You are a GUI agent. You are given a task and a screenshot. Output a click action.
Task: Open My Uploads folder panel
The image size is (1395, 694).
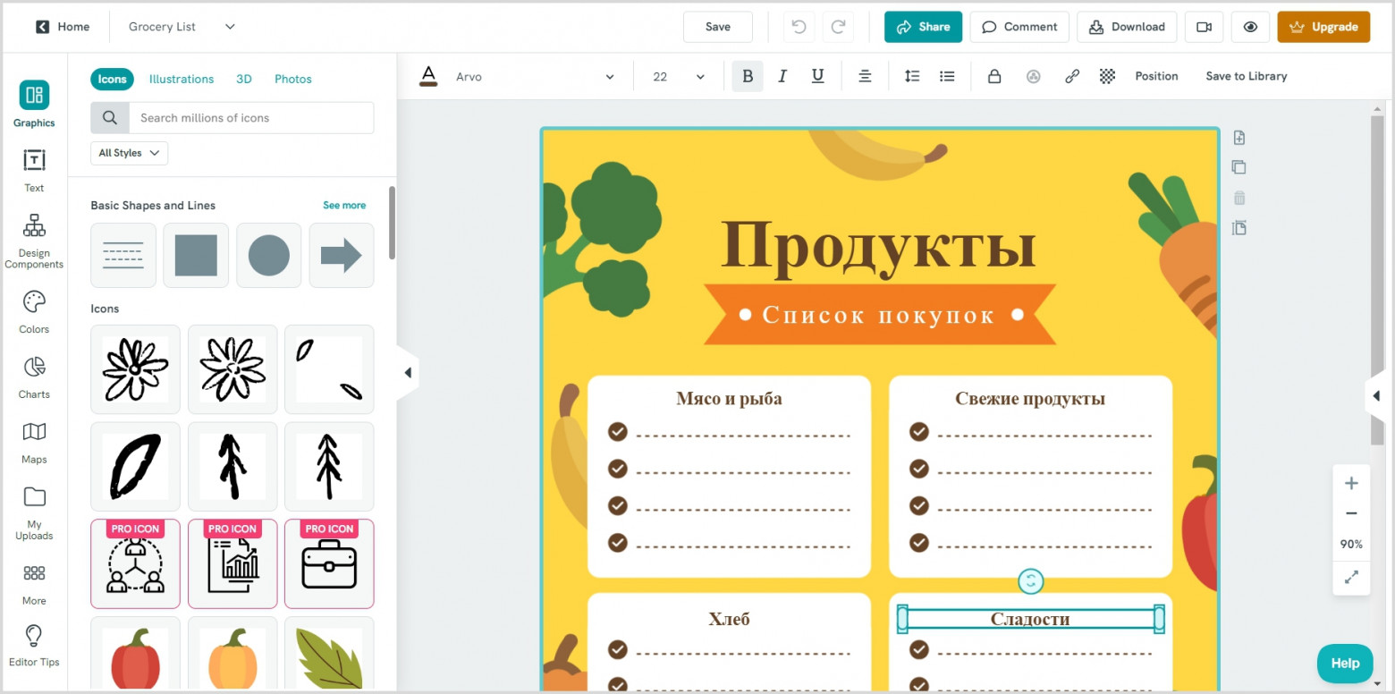[34, 513]
